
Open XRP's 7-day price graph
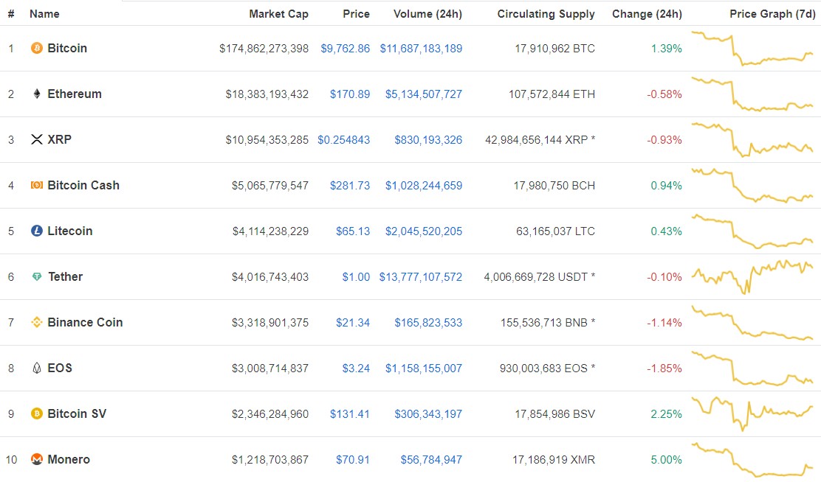[x=752, y=139]
